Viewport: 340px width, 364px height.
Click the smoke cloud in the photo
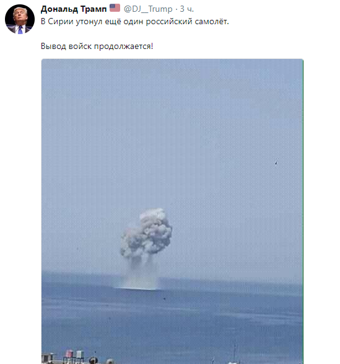(147, 233)
